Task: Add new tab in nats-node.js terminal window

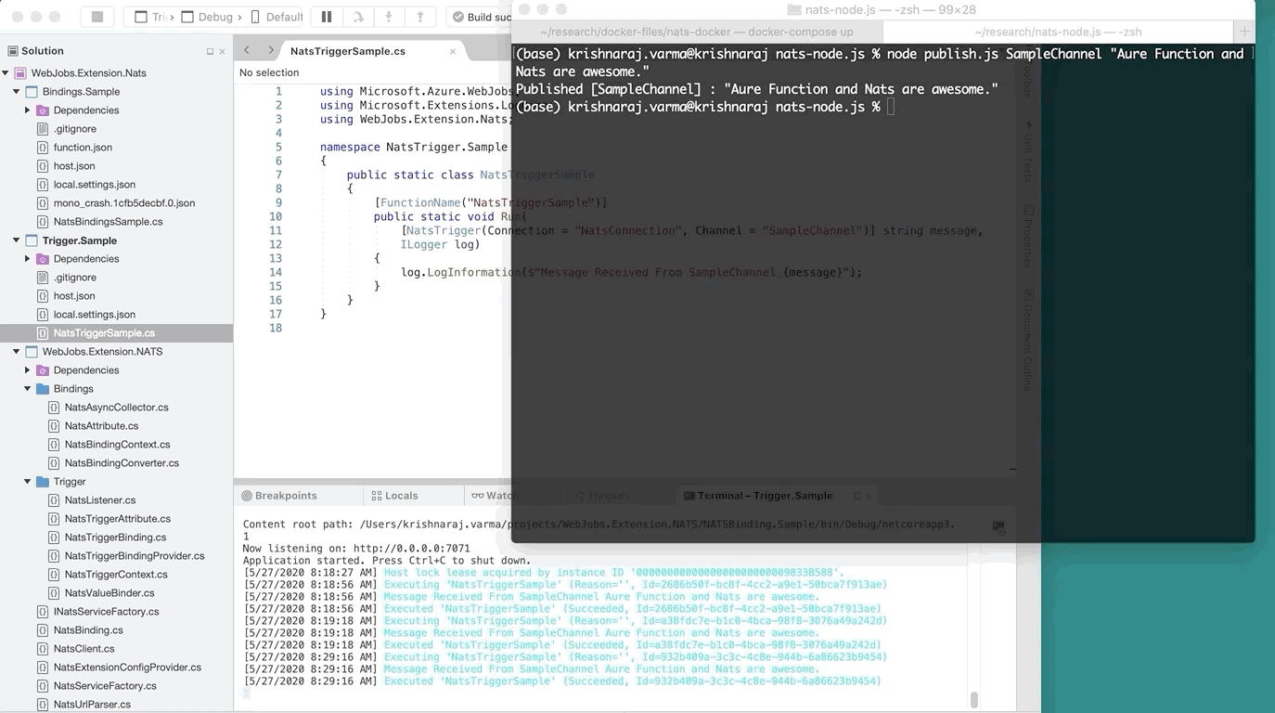Action: pos(1244,32)
